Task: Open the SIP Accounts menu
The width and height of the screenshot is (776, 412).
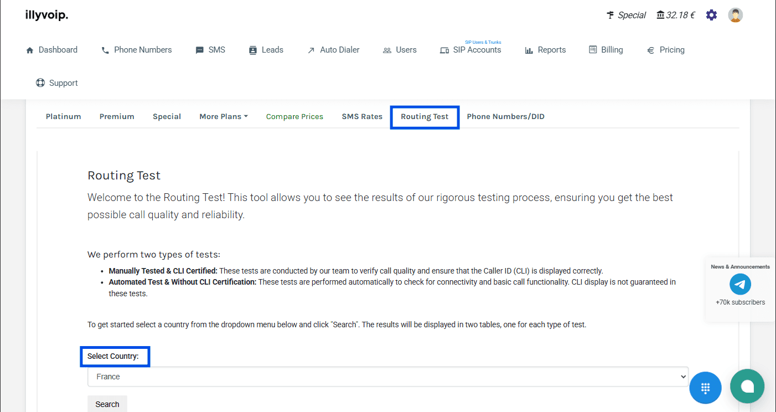Action: point(470,50)
